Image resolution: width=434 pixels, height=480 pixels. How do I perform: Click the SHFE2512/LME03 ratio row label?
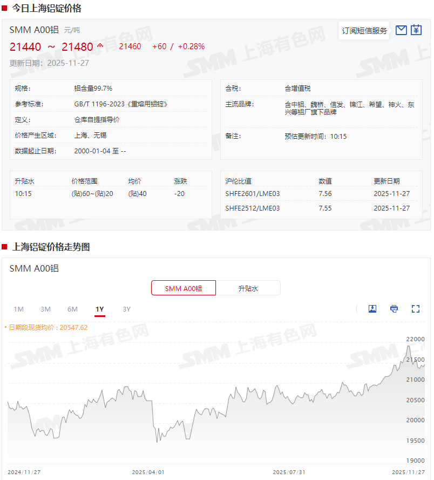[x=253, y=208]
